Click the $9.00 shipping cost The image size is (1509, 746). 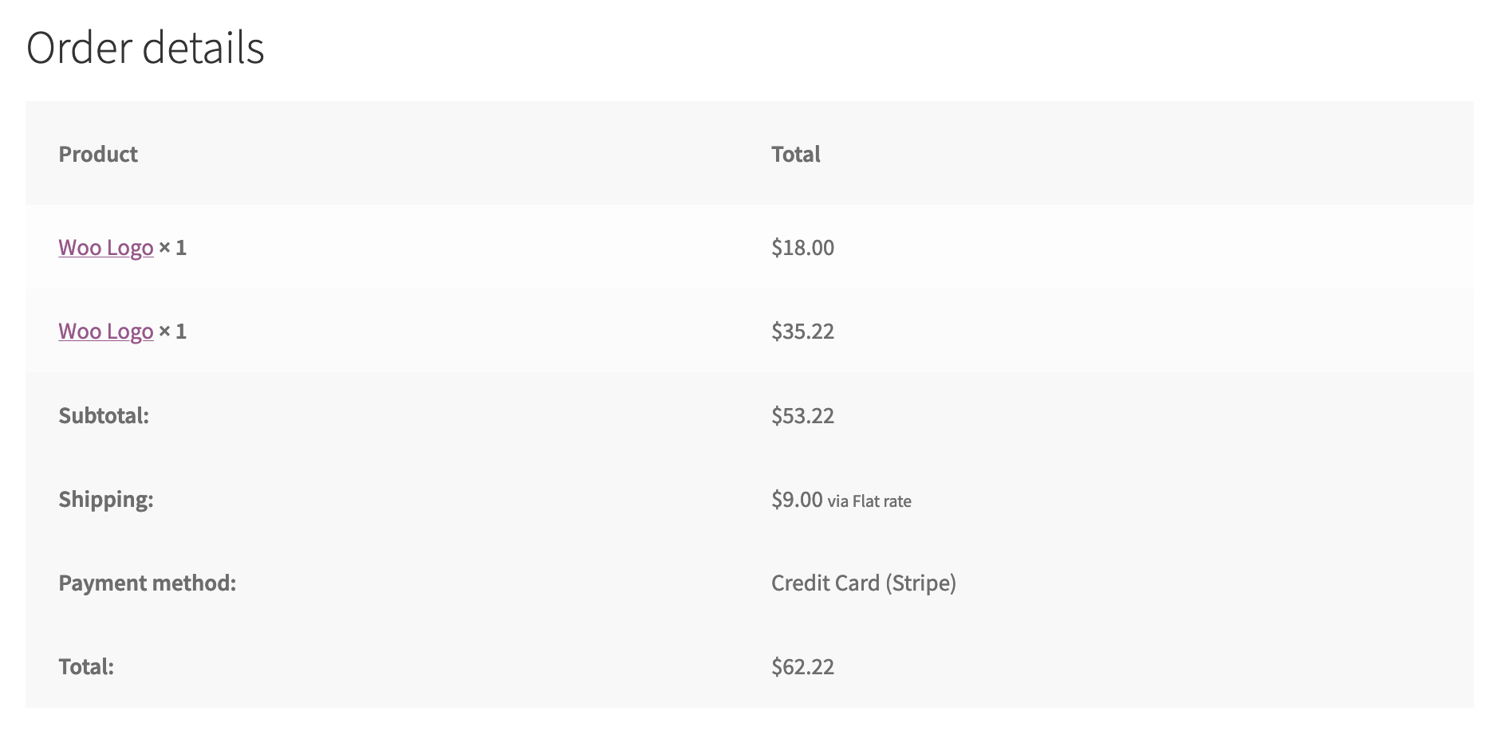point(794,499)
